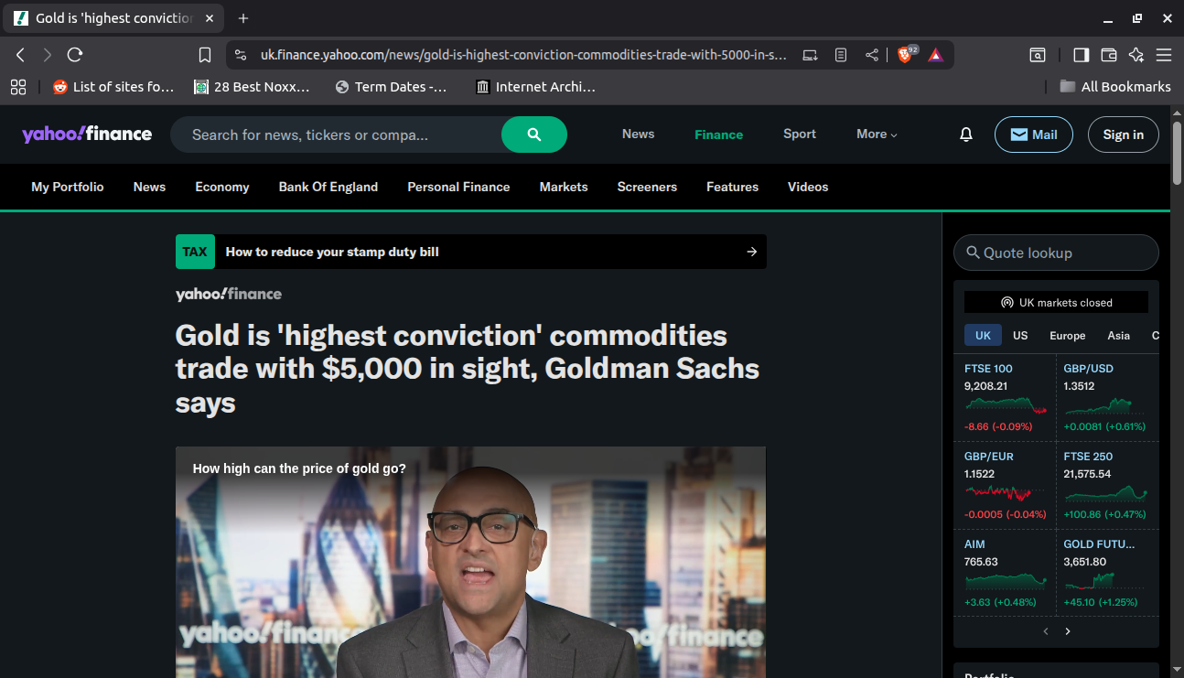1184x678 pixels.
Task: Open News in the black navigation bar
Action: coord(149,187)
